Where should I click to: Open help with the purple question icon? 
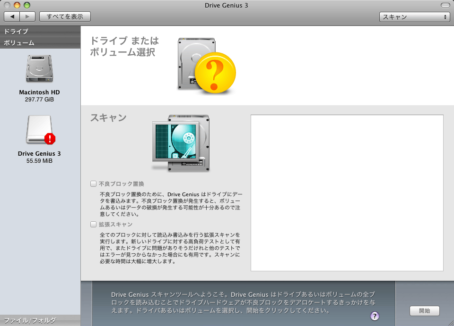point(375,316)
